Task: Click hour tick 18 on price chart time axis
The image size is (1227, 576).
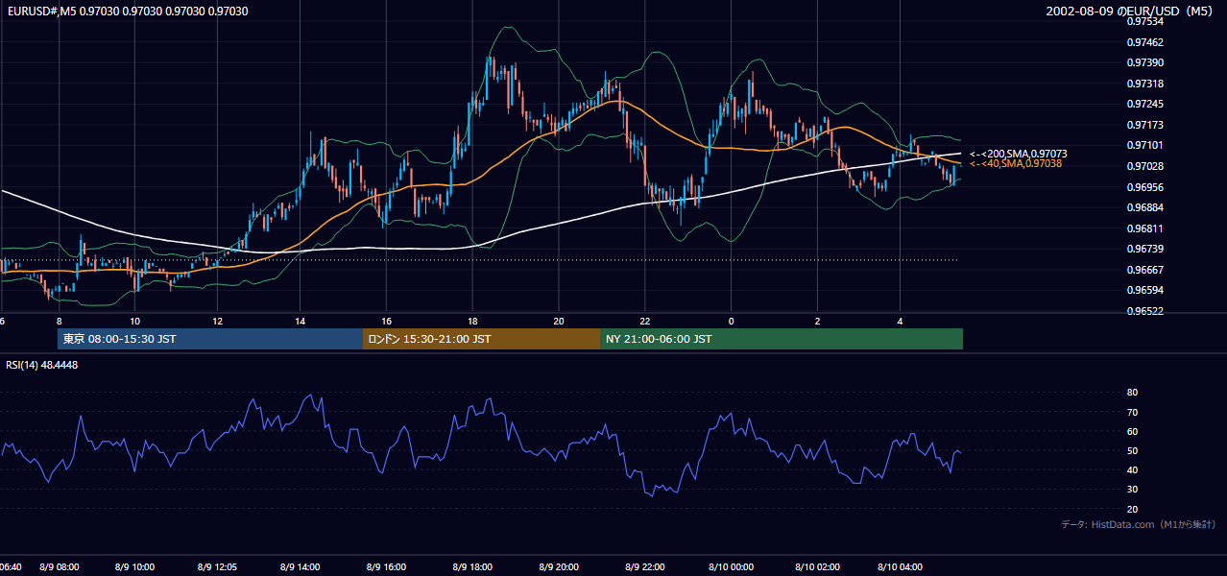Action: pos(472,321)
